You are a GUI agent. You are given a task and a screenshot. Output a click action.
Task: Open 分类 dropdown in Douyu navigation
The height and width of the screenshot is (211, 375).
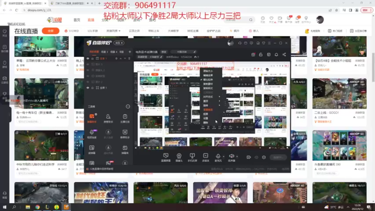click(x=106, y=20)
